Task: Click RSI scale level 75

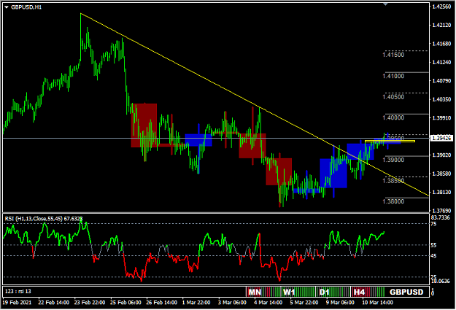Action: pos(433,224)
